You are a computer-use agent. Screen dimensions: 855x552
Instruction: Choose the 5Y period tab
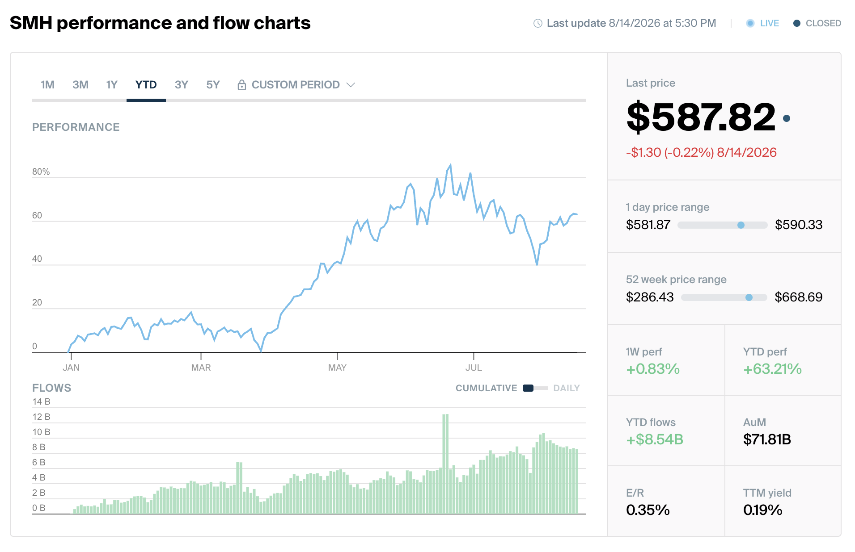click(213, 85)
